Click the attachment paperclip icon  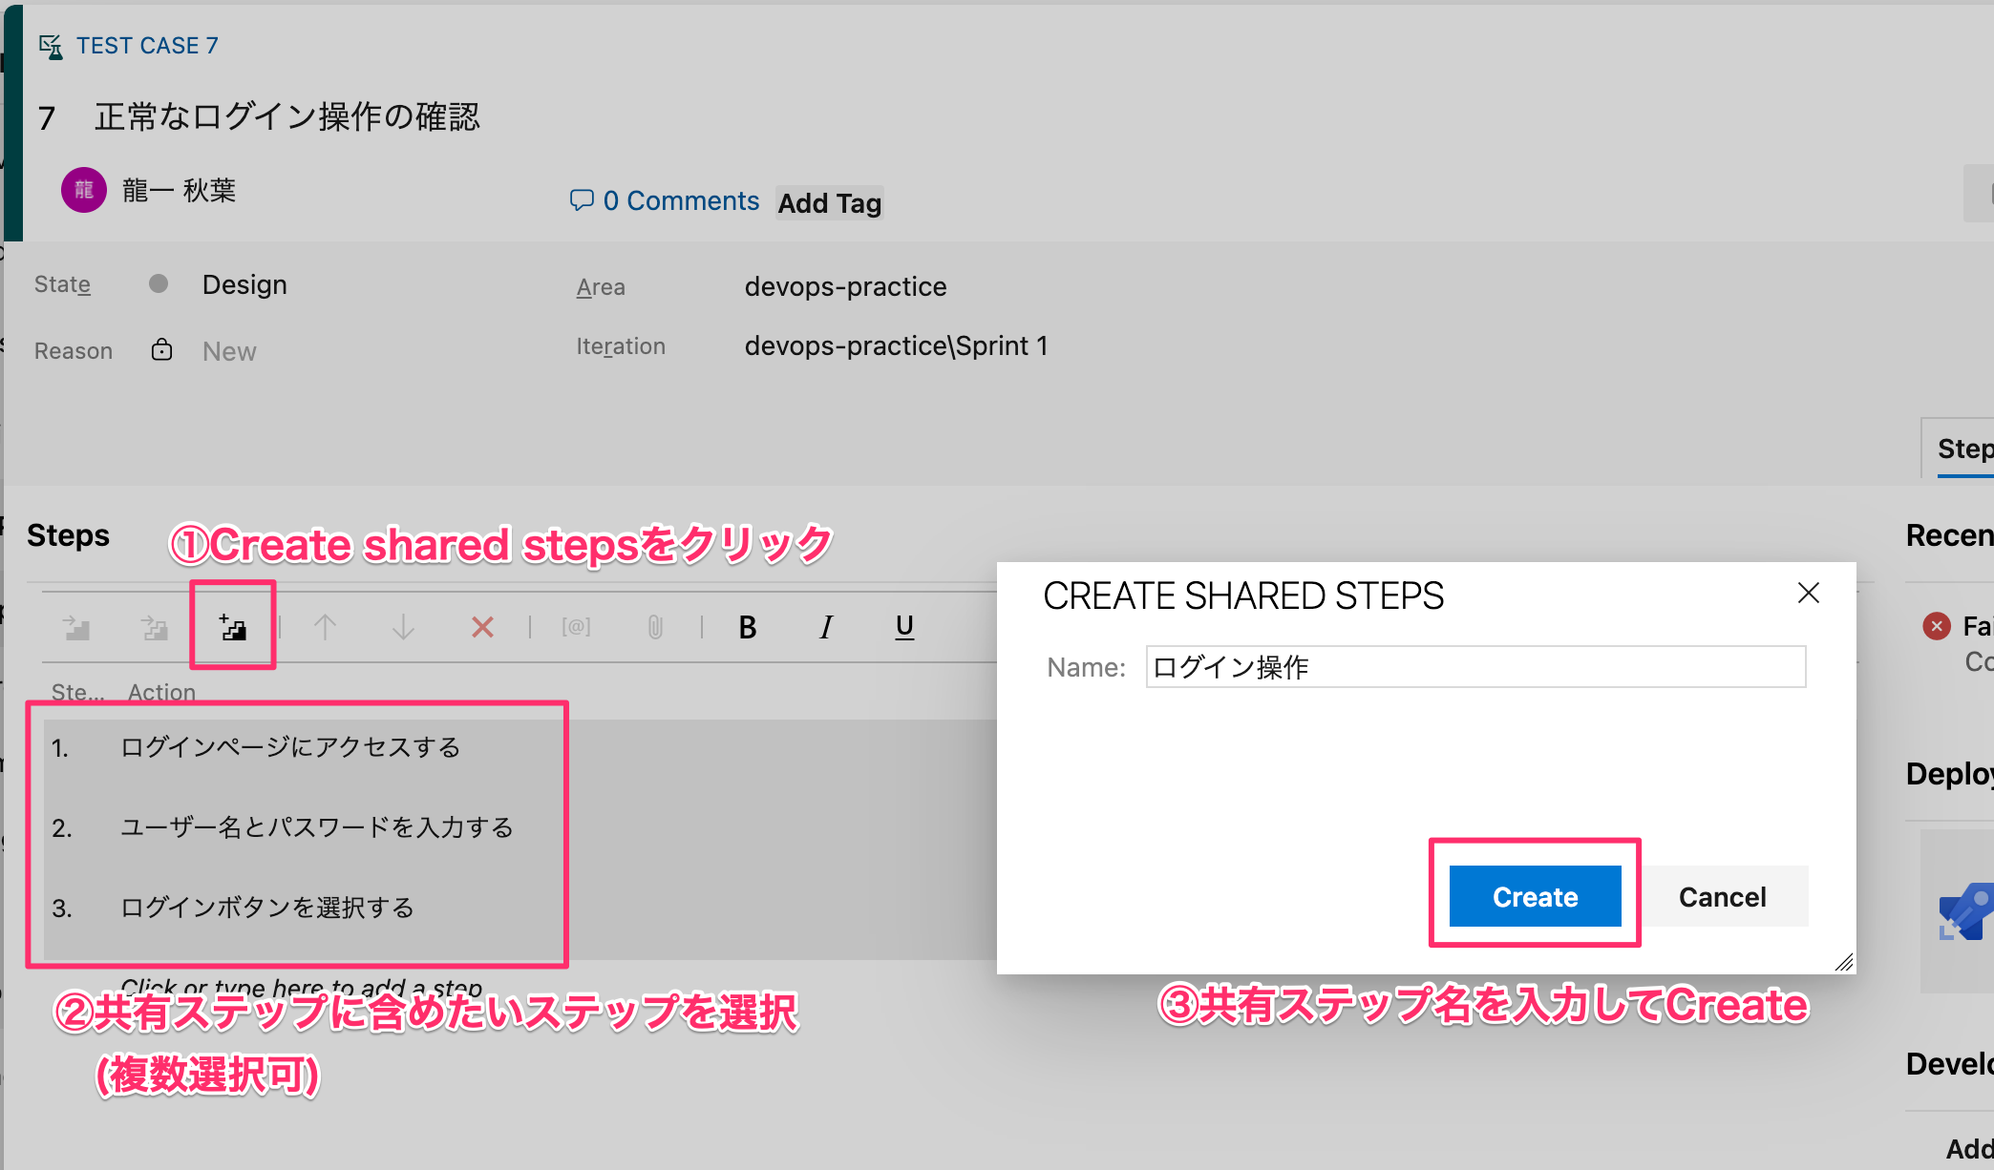click(655, 627)
